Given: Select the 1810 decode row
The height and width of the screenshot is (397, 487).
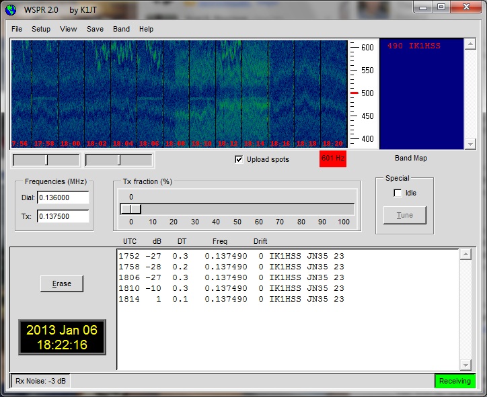Looking at the screenshot, I should (231, 288).
